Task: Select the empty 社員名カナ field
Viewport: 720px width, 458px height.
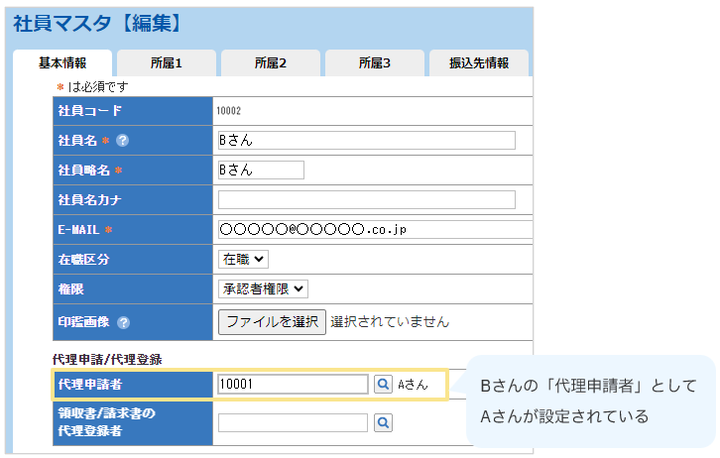Action: [x=366, y=199]
